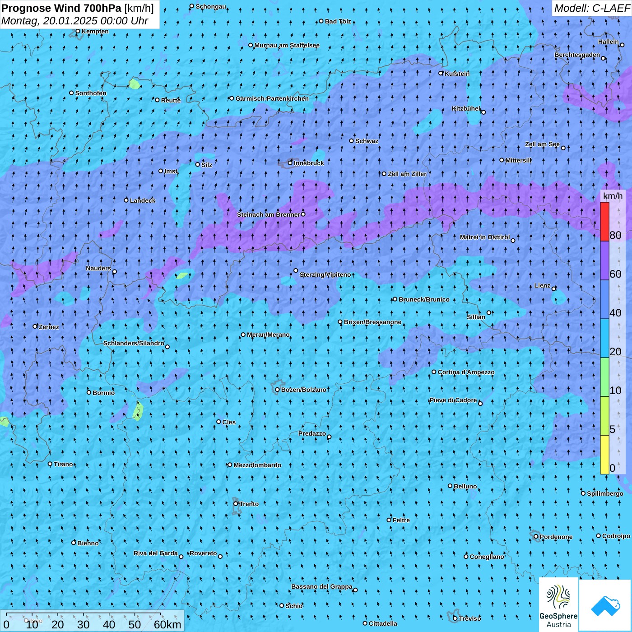Click the 'Schongau' label

point(211,6)
